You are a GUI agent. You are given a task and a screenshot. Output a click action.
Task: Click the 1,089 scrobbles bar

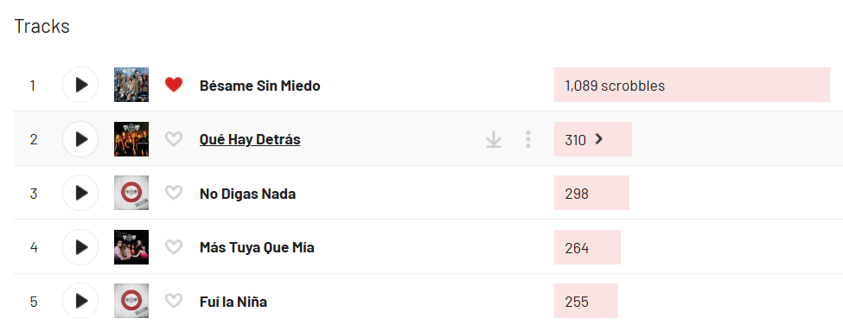point(692,85)
